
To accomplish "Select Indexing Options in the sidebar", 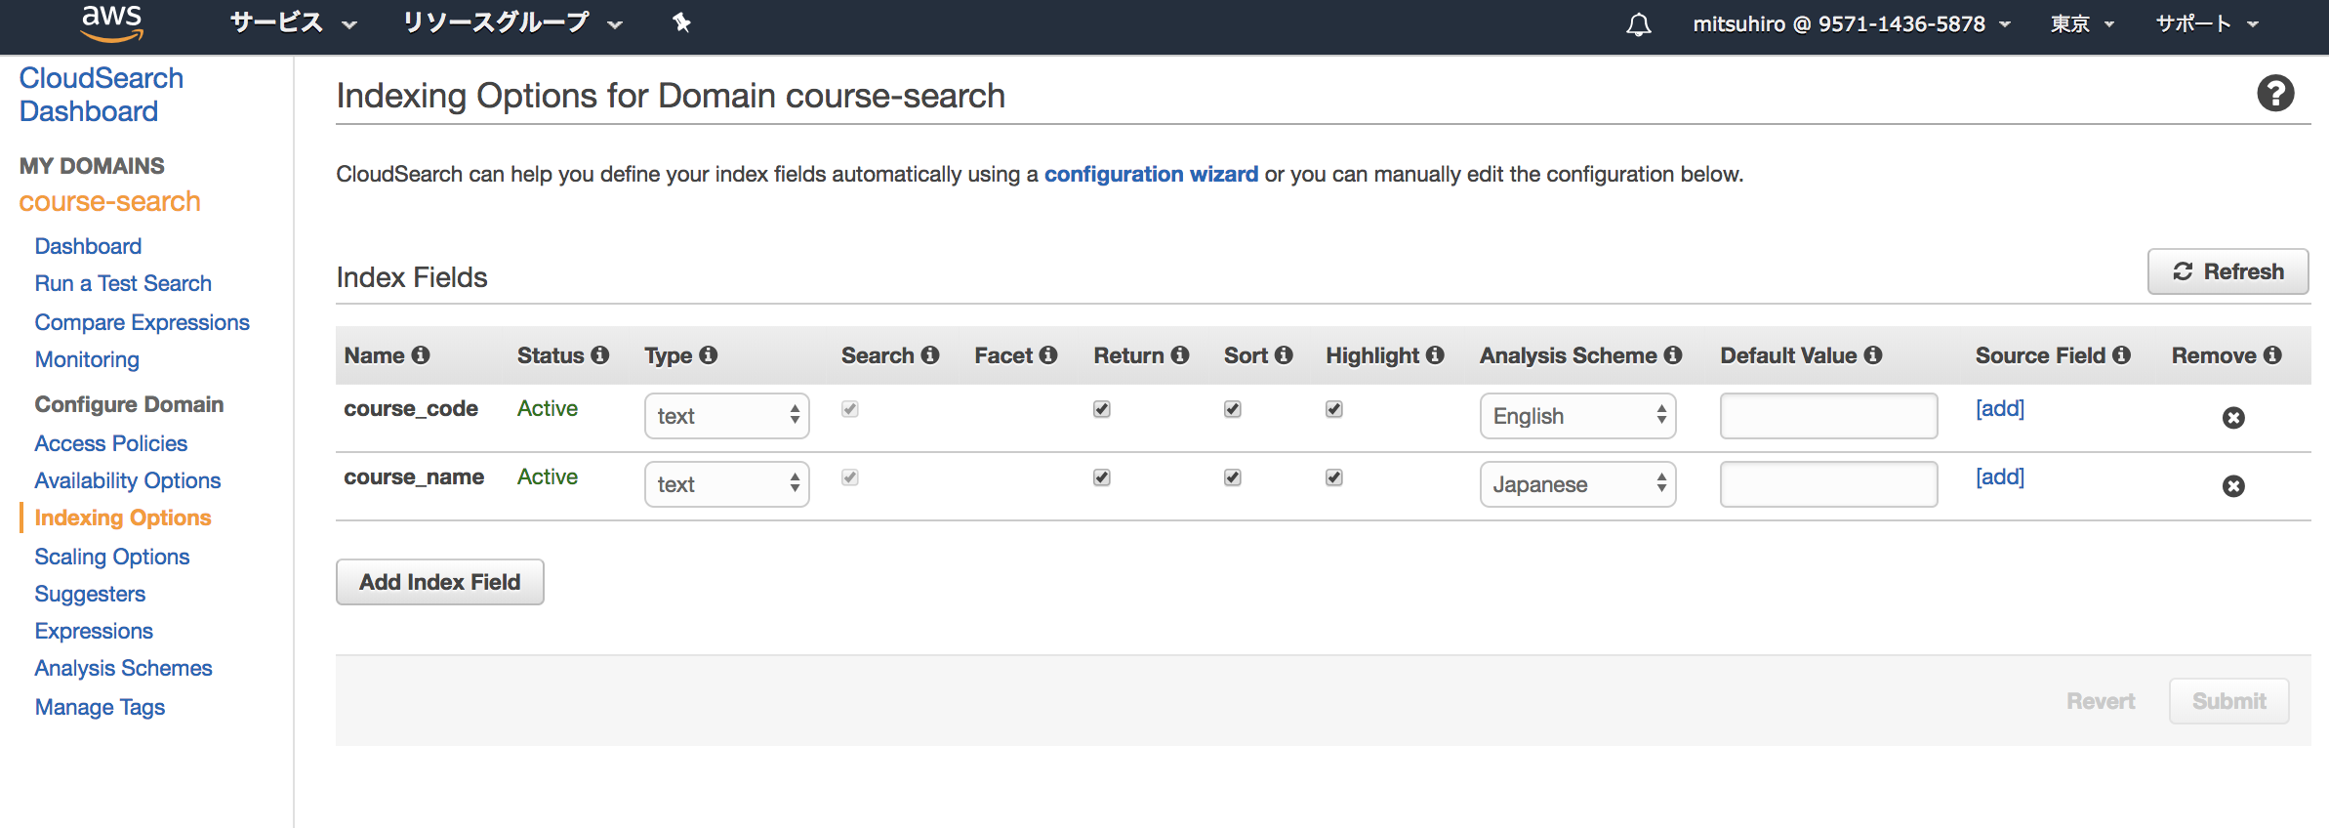I will pos(123,517).
